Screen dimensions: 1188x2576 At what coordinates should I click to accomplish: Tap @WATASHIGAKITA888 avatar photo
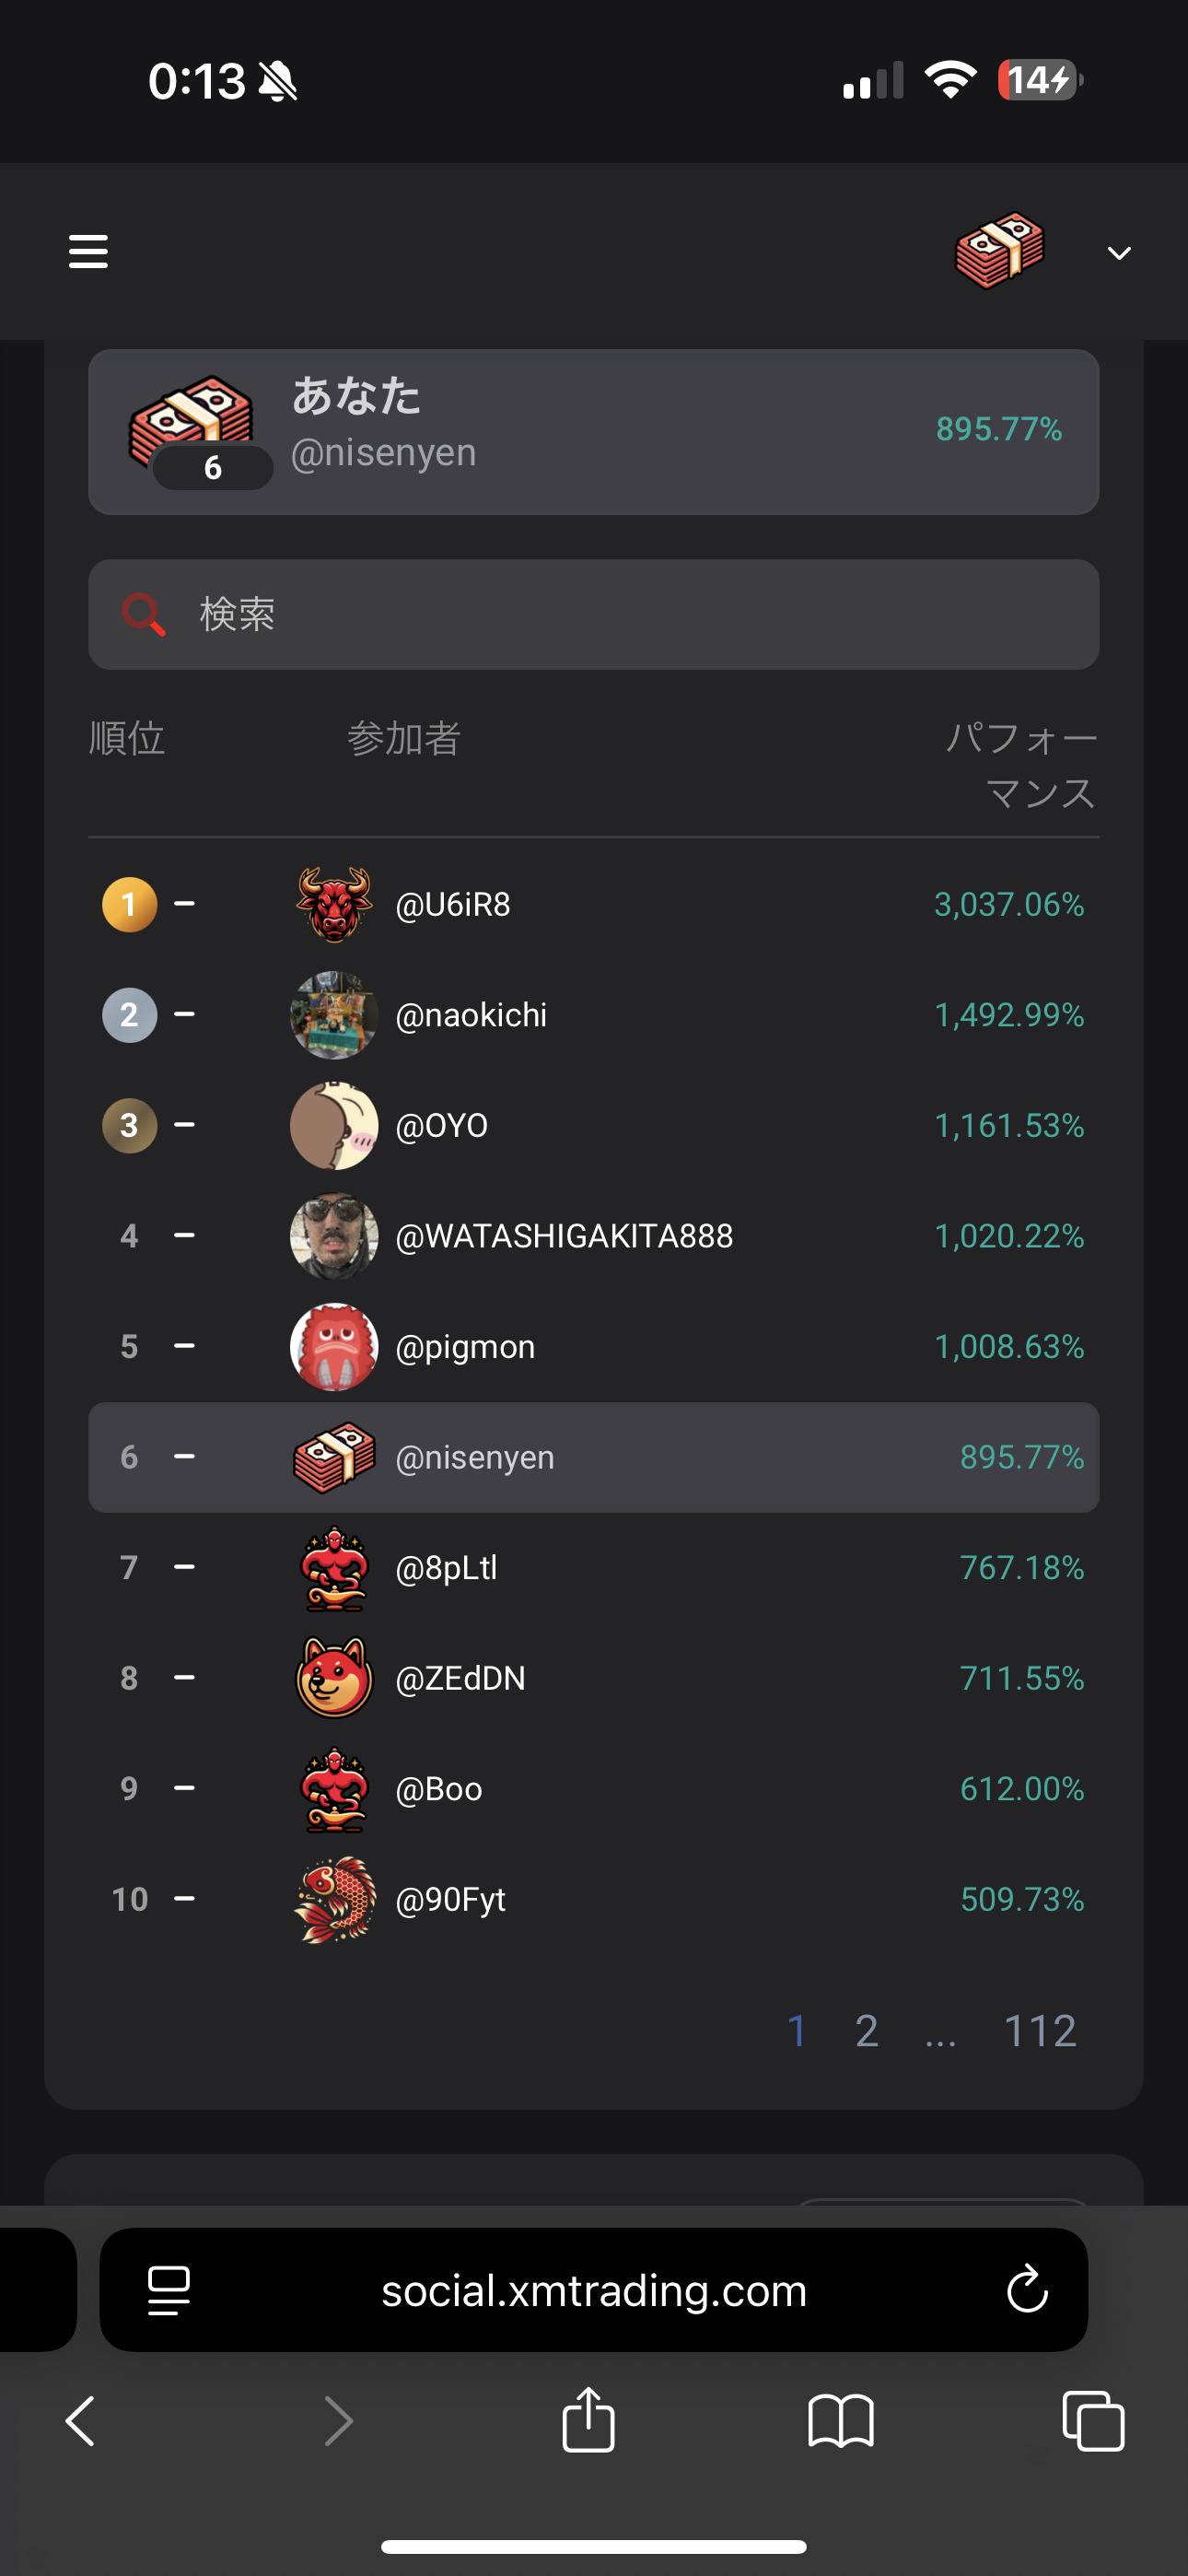pyautogui.click(x=334, y=1236)
